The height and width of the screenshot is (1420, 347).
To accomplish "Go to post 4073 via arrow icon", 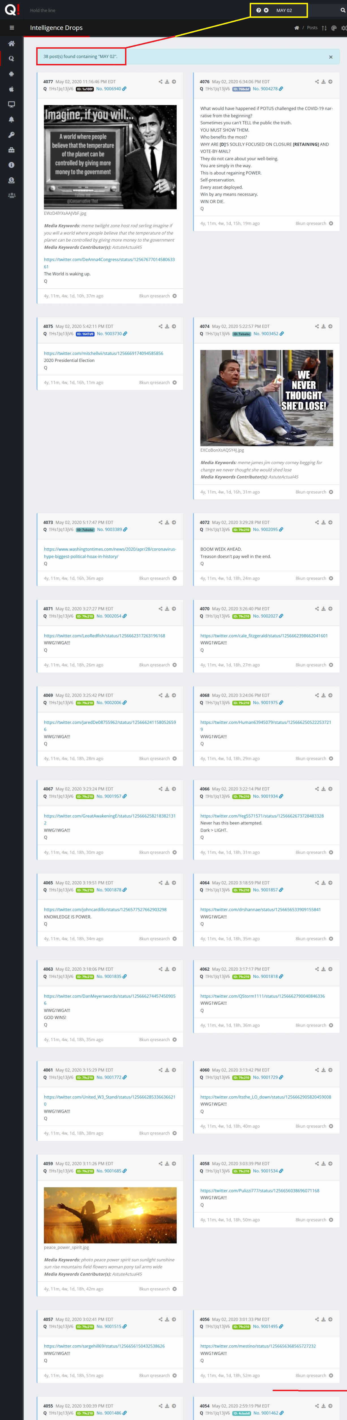I will 174,522.
